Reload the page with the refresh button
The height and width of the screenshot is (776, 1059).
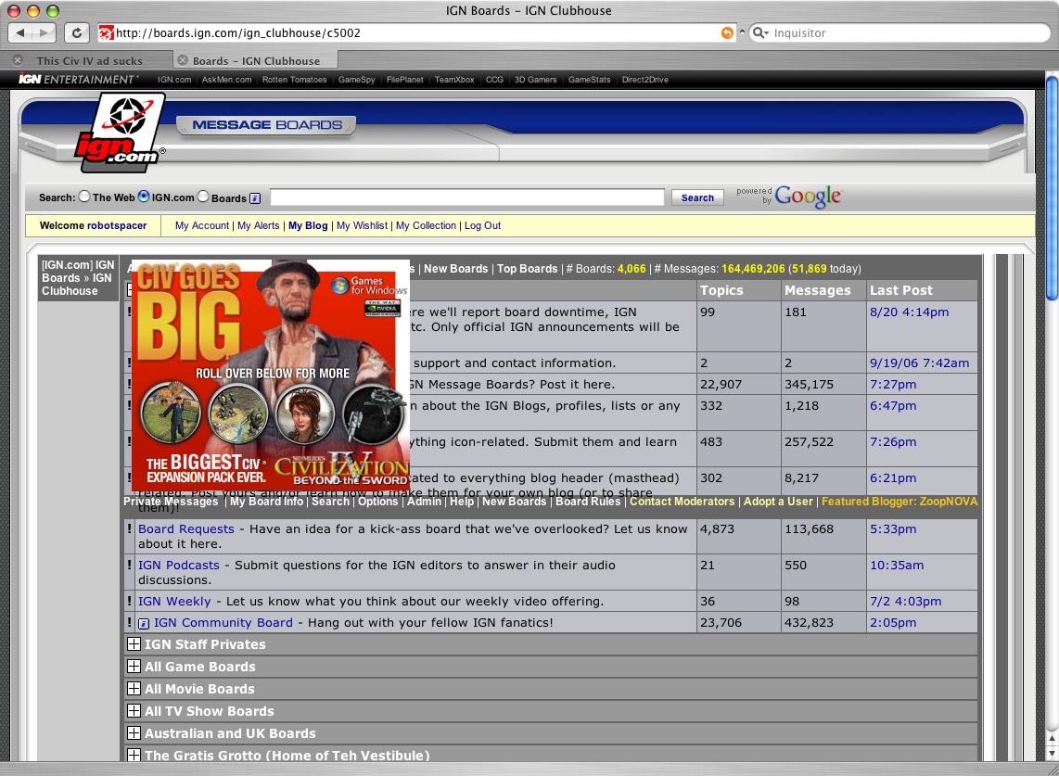pyautogui.click(x=76, y=32)
